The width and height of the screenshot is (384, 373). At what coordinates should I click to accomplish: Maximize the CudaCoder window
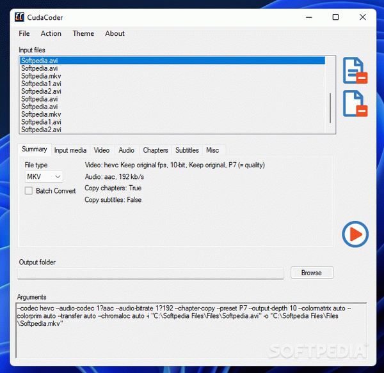click(x=335, y=17)
